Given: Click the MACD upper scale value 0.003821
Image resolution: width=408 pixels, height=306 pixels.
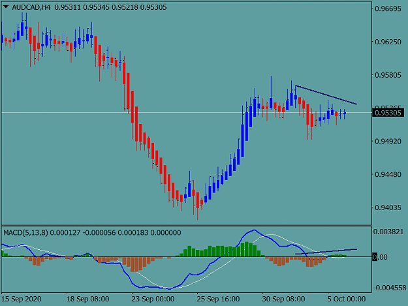Looking at the screenshot, I should tap(388, 232).
